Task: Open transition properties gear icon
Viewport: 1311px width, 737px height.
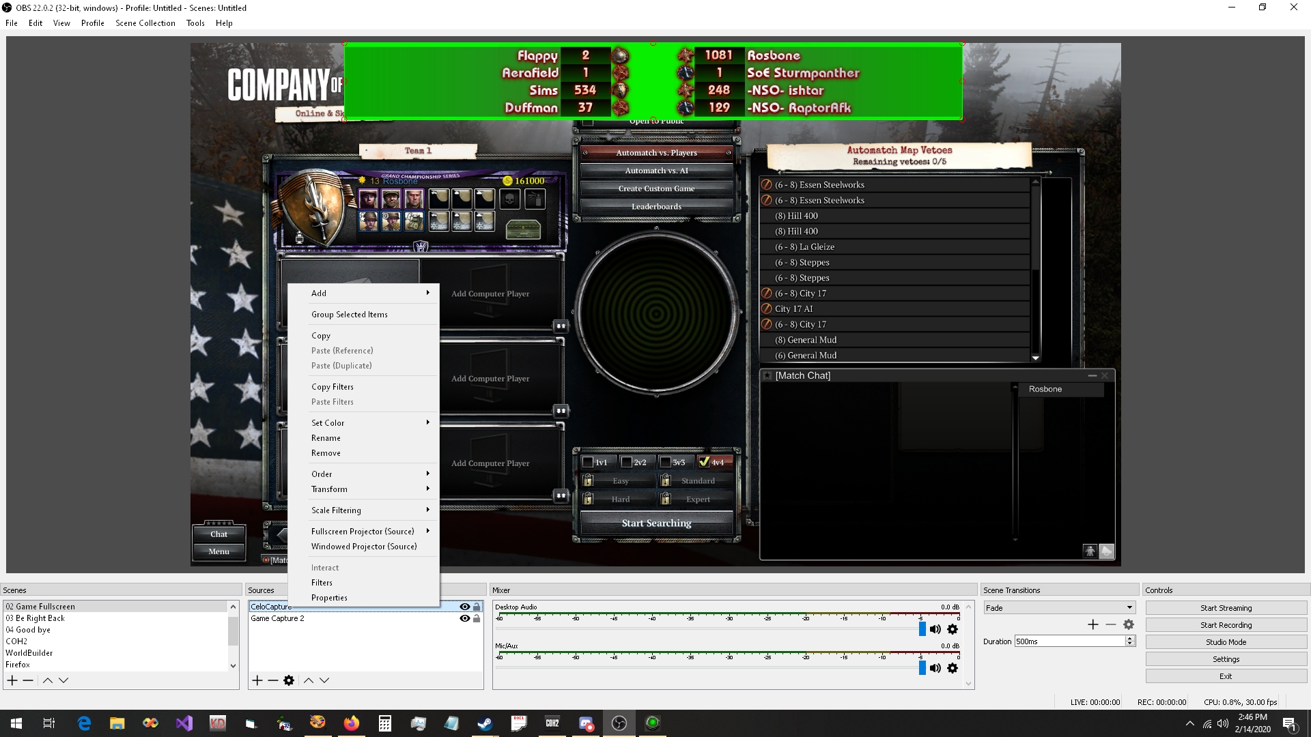Action: click(x=1129, y=624)
